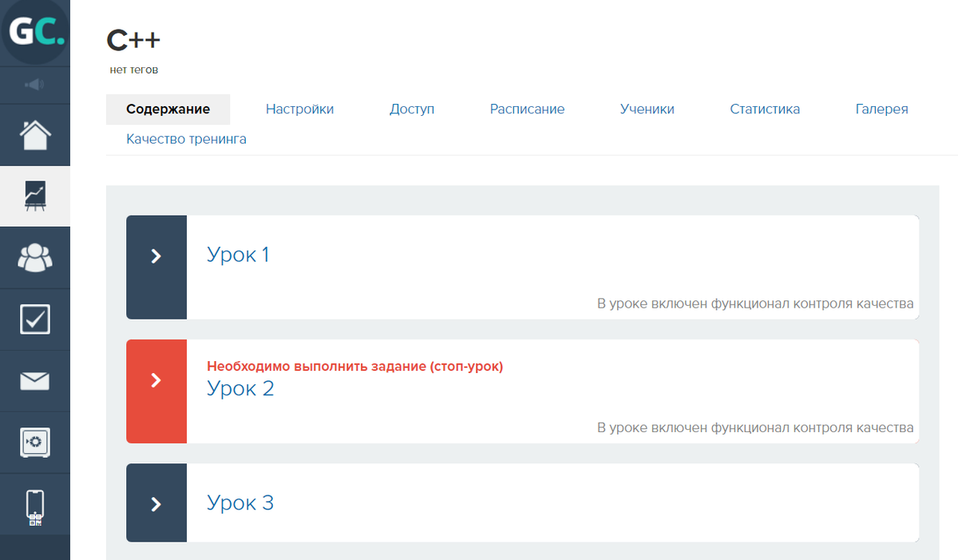Image resolution: width=958 pixels, height=560 pixels.
Task: Open the Урок 2 lesson link
Action: click(240, 389)
